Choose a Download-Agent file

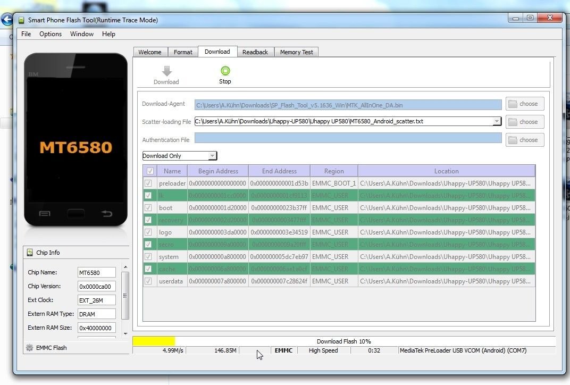tap(525, 104)
